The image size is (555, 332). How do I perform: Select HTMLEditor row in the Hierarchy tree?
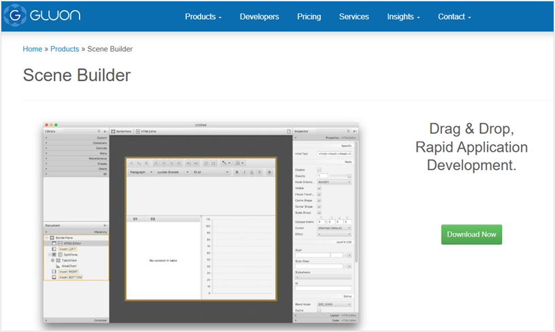point(75,244)
